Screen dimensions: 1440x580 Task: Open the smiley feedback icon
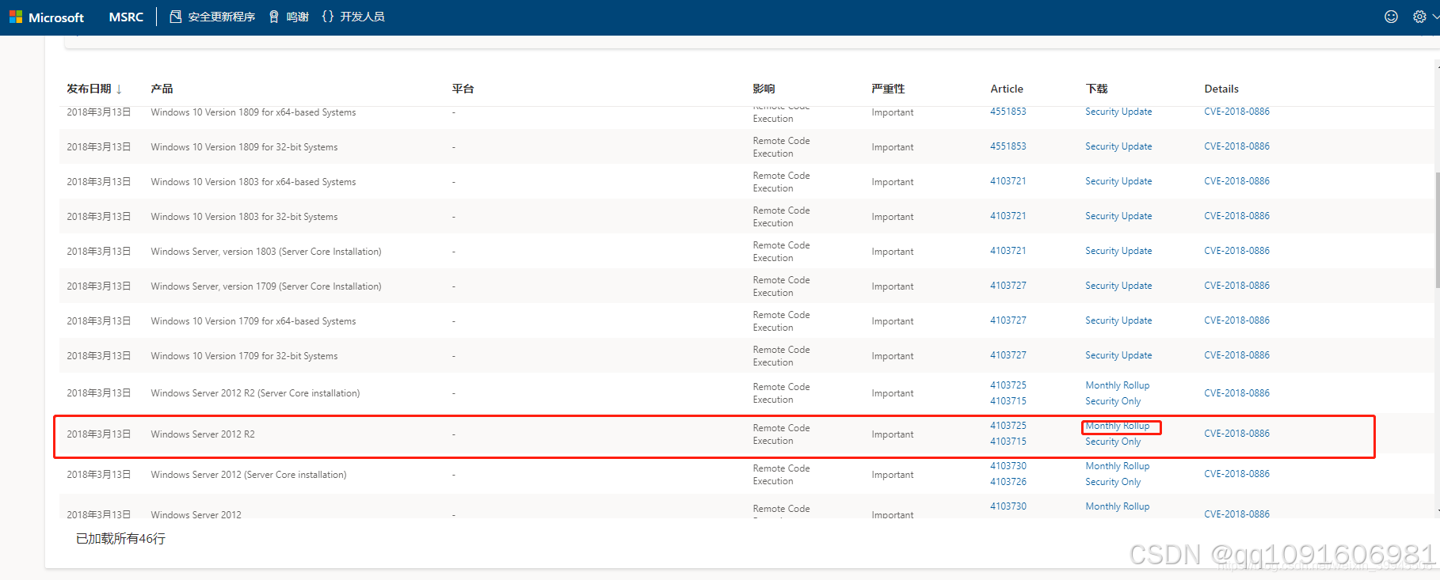tap(1391, 17)
